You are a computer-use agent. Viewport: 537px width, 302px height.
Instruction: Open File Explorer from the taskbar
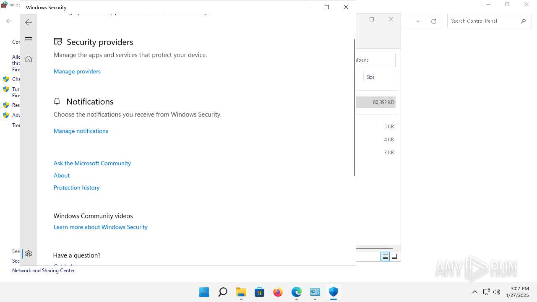(241, 292)
